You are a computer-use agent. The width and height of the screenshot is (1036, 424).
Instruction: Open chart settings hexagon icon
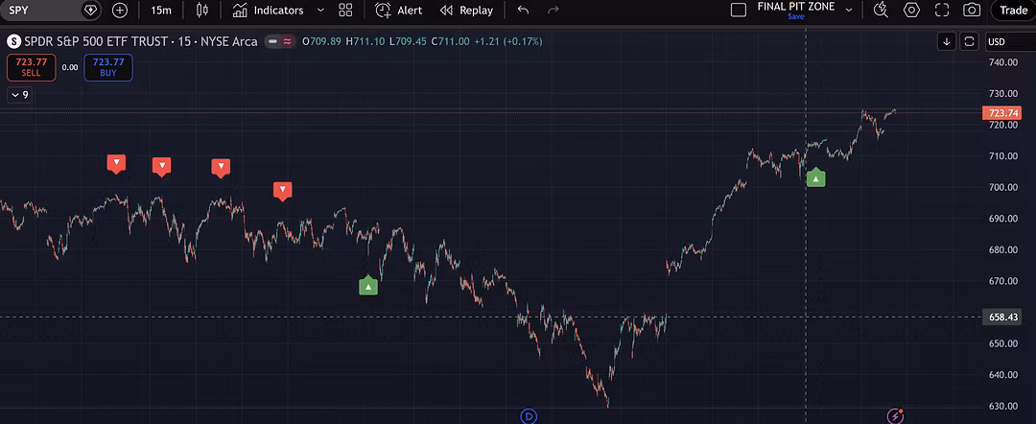(911, 10)
